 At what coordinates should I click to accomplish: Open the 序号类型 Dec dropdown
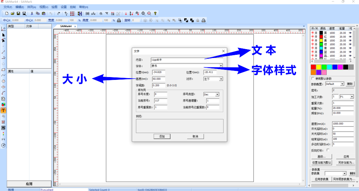point(217,95)
